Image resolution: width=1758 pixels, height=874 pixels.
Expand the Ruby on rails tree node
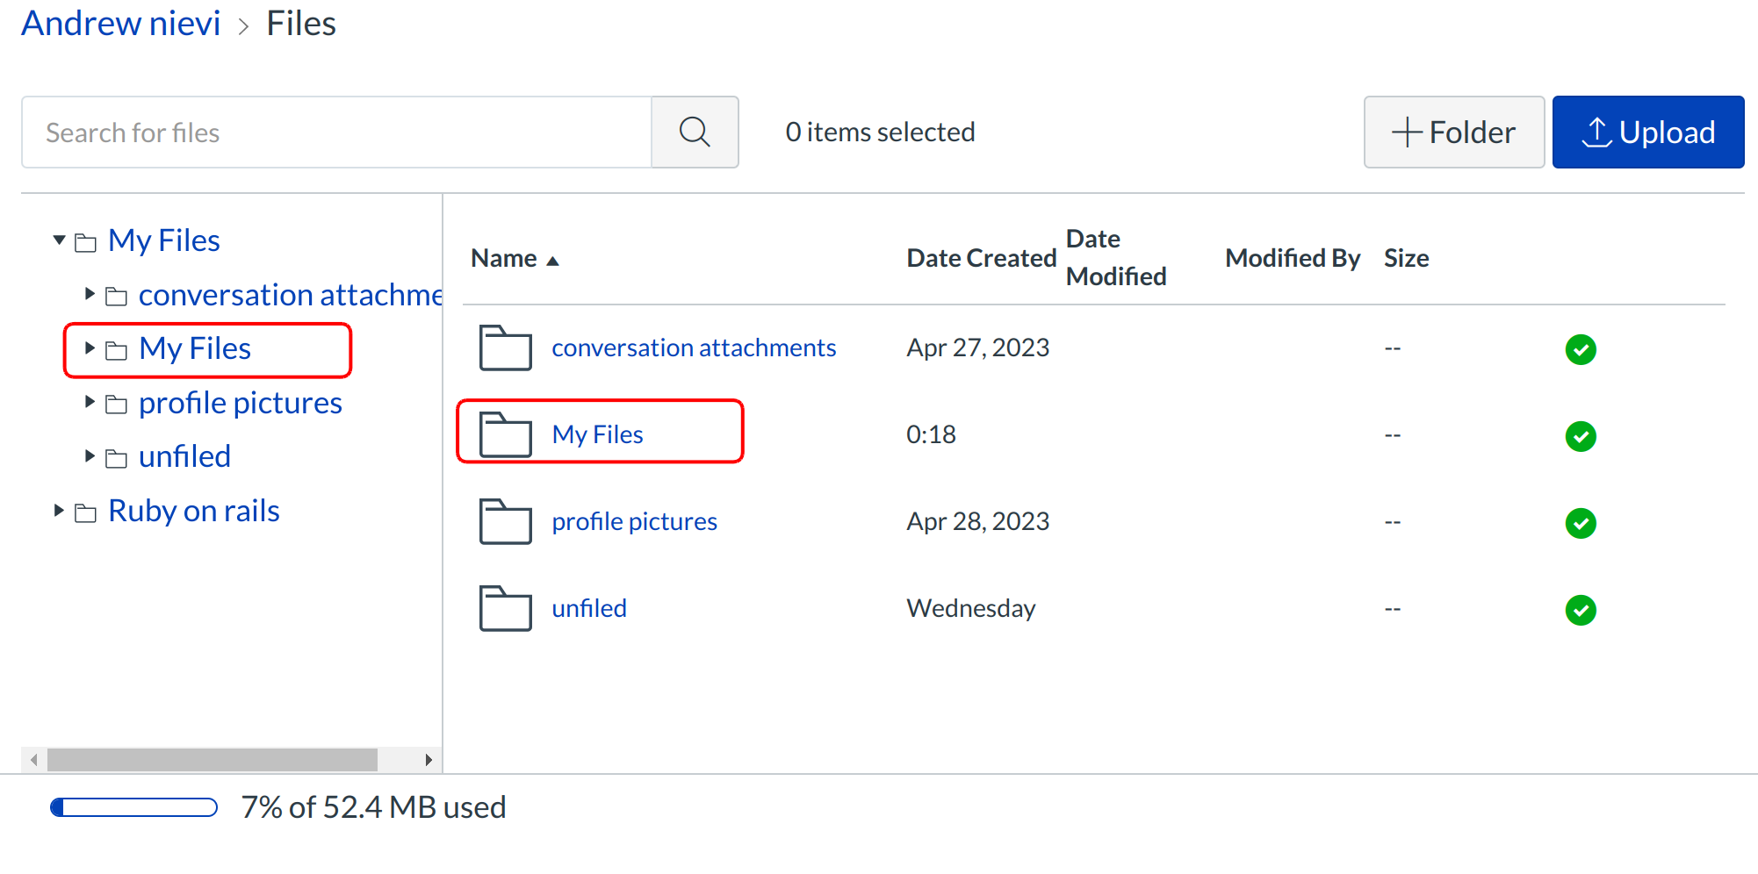pos(59,511)
